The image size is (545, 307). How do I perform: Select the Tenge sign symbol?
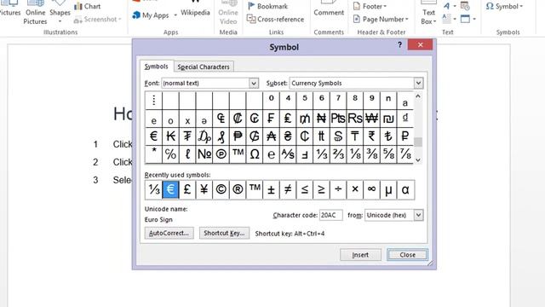coord(354,136)
